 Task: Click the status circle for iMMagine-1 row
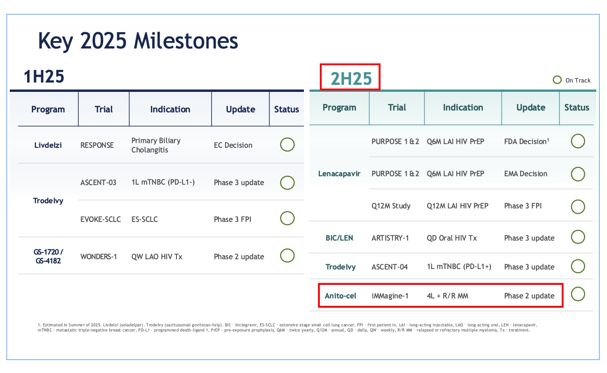(x=578, y=294)
